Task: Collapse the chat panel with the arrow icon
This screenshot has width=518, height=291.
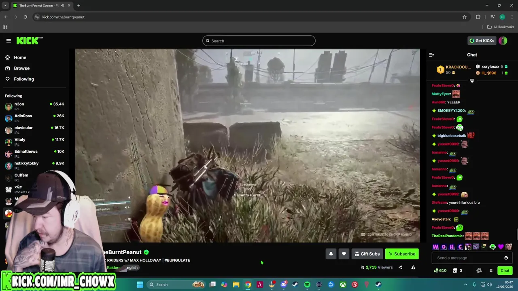Action: (x=431, y=55)
